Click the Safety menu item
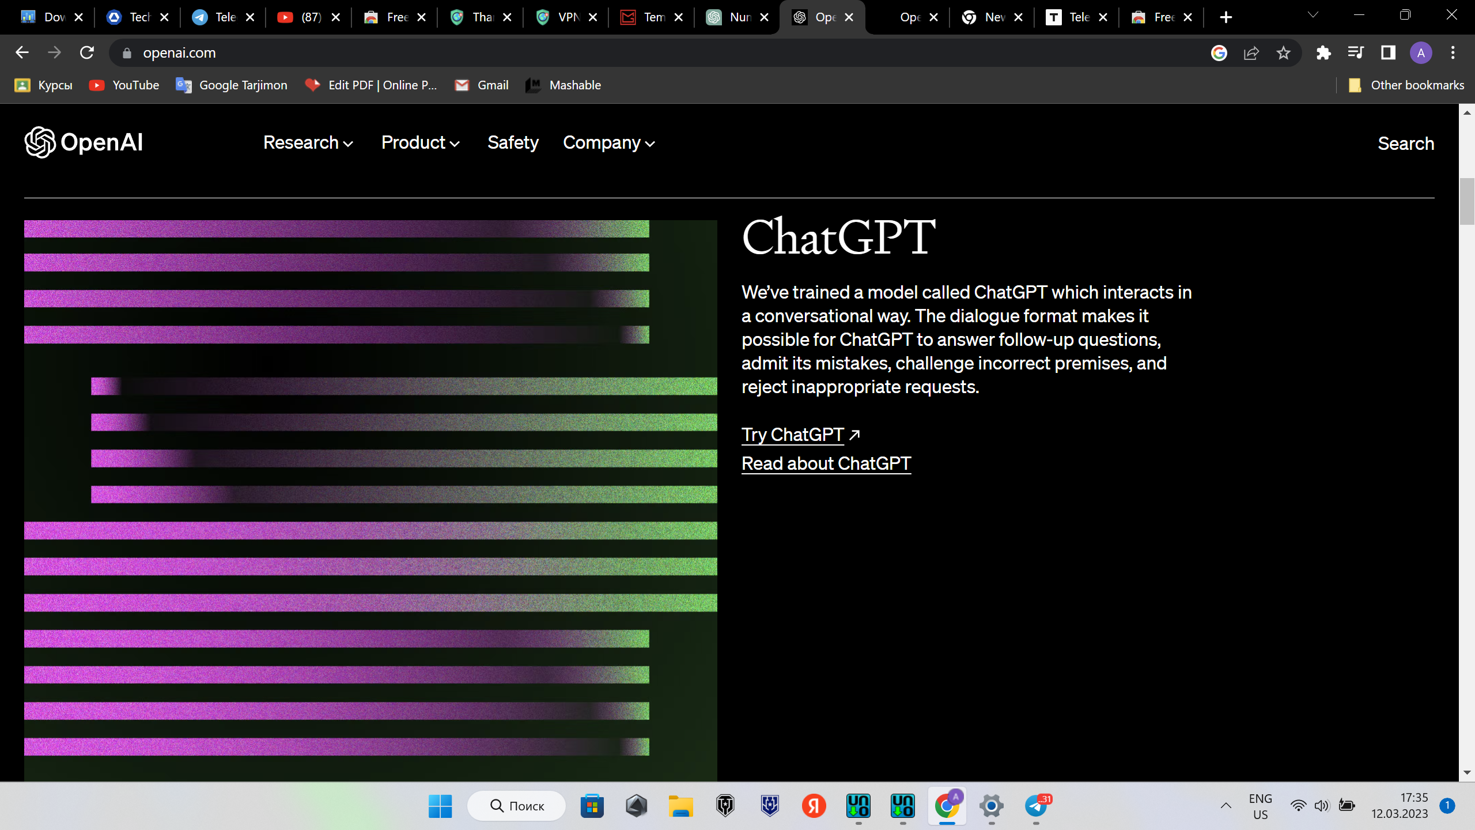1475x830 pixels. click(x=513, y=142)
